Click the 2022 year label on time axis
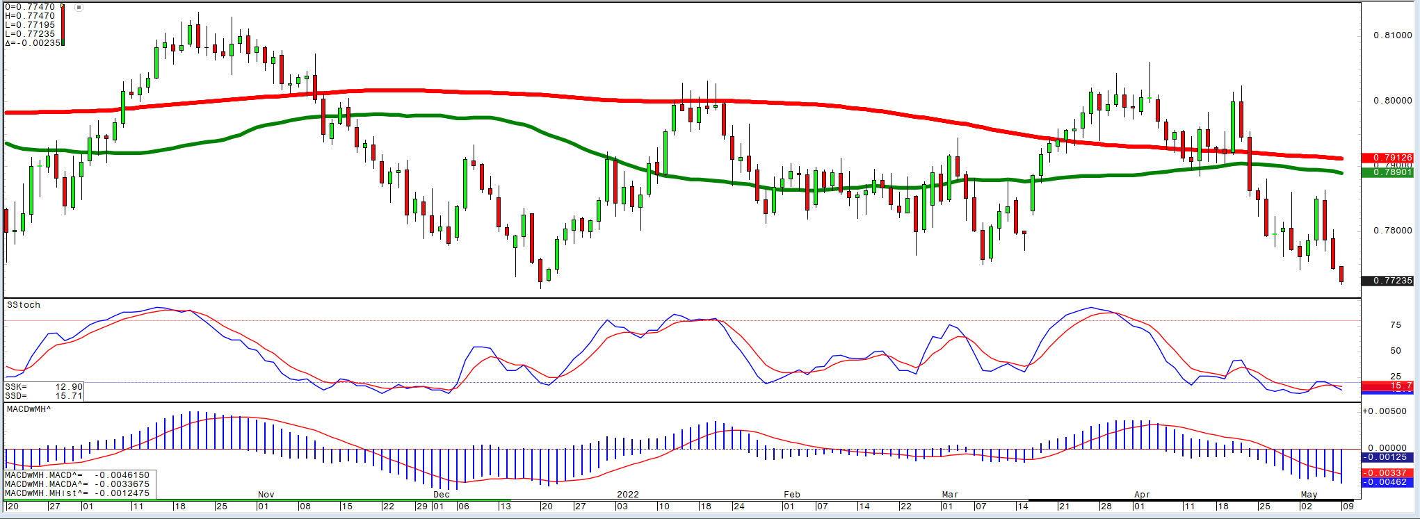1420x519 pixels. click(627, 495)
